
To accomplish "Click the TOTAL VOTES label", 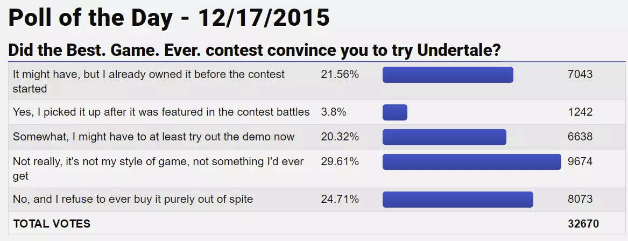I will tap(52, 223).
